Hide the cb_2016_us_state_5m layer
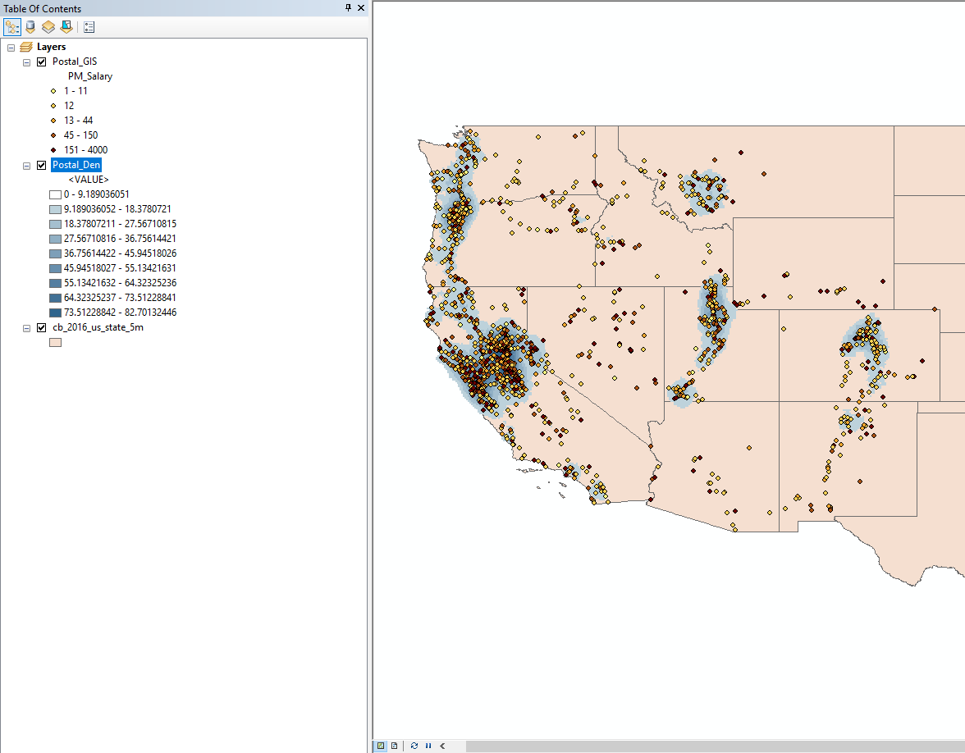 [x=42, y=327]
